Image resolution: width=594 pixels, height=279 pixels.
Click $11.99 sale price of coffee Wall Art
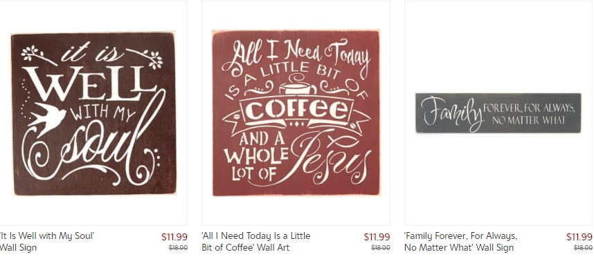[377, 237]
